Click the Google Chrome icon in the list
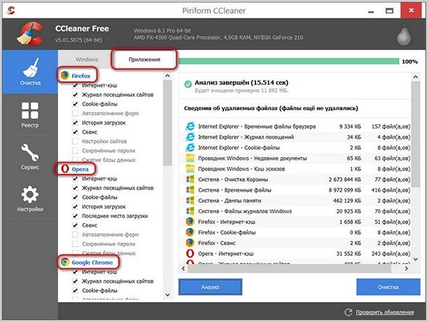This screenshot has width=428, height=322. coord(65,263)
